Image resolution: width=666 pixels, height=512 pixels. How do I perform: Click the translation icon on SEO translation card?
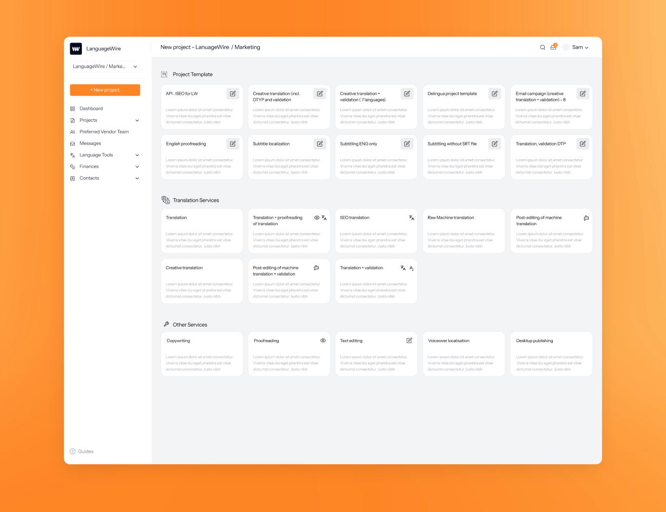411,218
